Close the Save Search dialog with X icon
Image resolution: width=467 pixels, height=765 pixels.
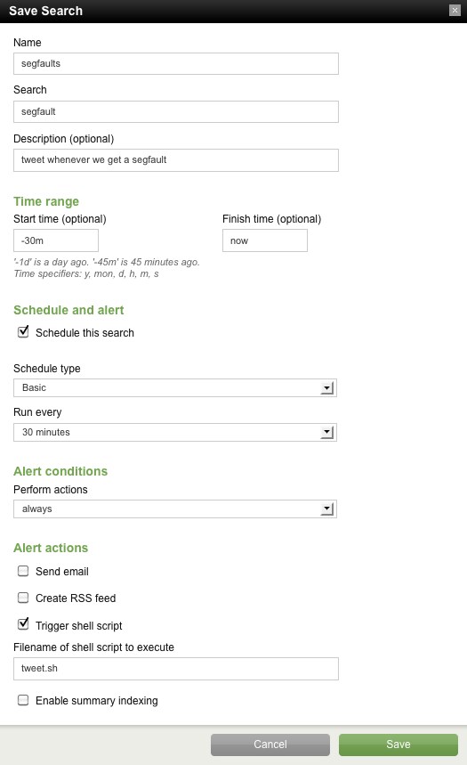pyautogui.click(x=455, y=11)
